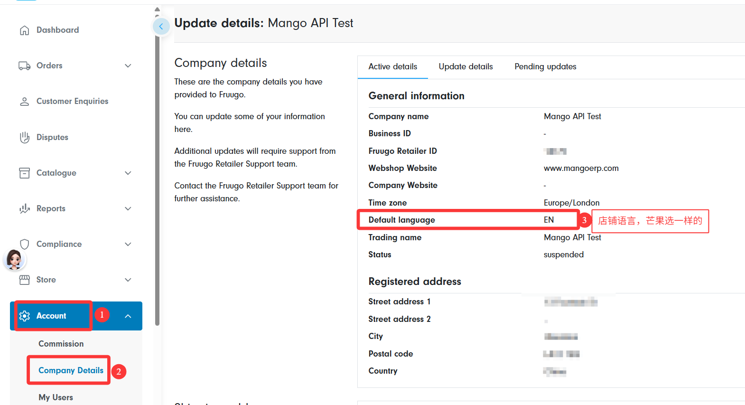
Task: Click the Orders truck icon
Action: tap(24, 66)
